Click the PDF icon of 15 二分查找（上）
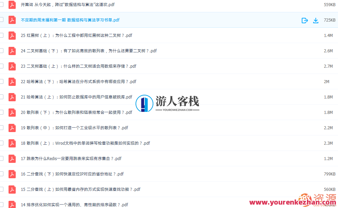 (12, 189)
